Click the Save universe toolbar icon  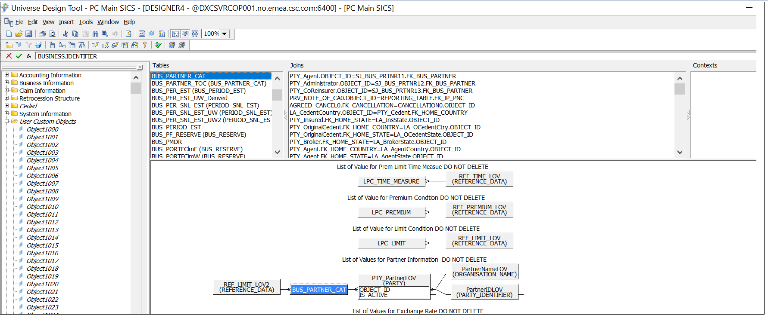28,34
